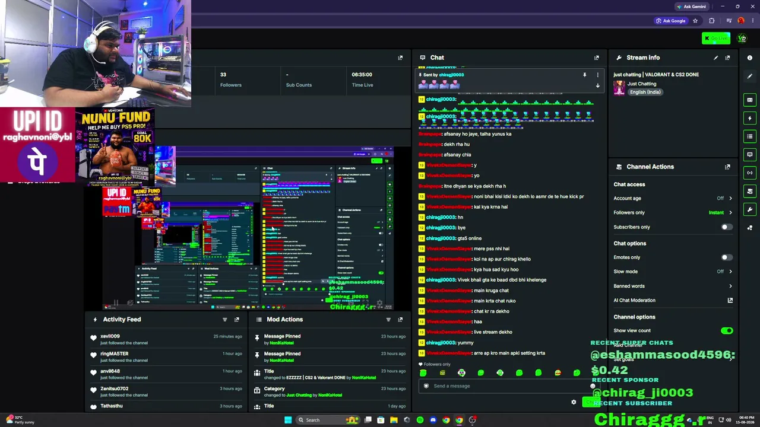Open ringMA5TER's profile in the Activity Feed

click(114, 354)
